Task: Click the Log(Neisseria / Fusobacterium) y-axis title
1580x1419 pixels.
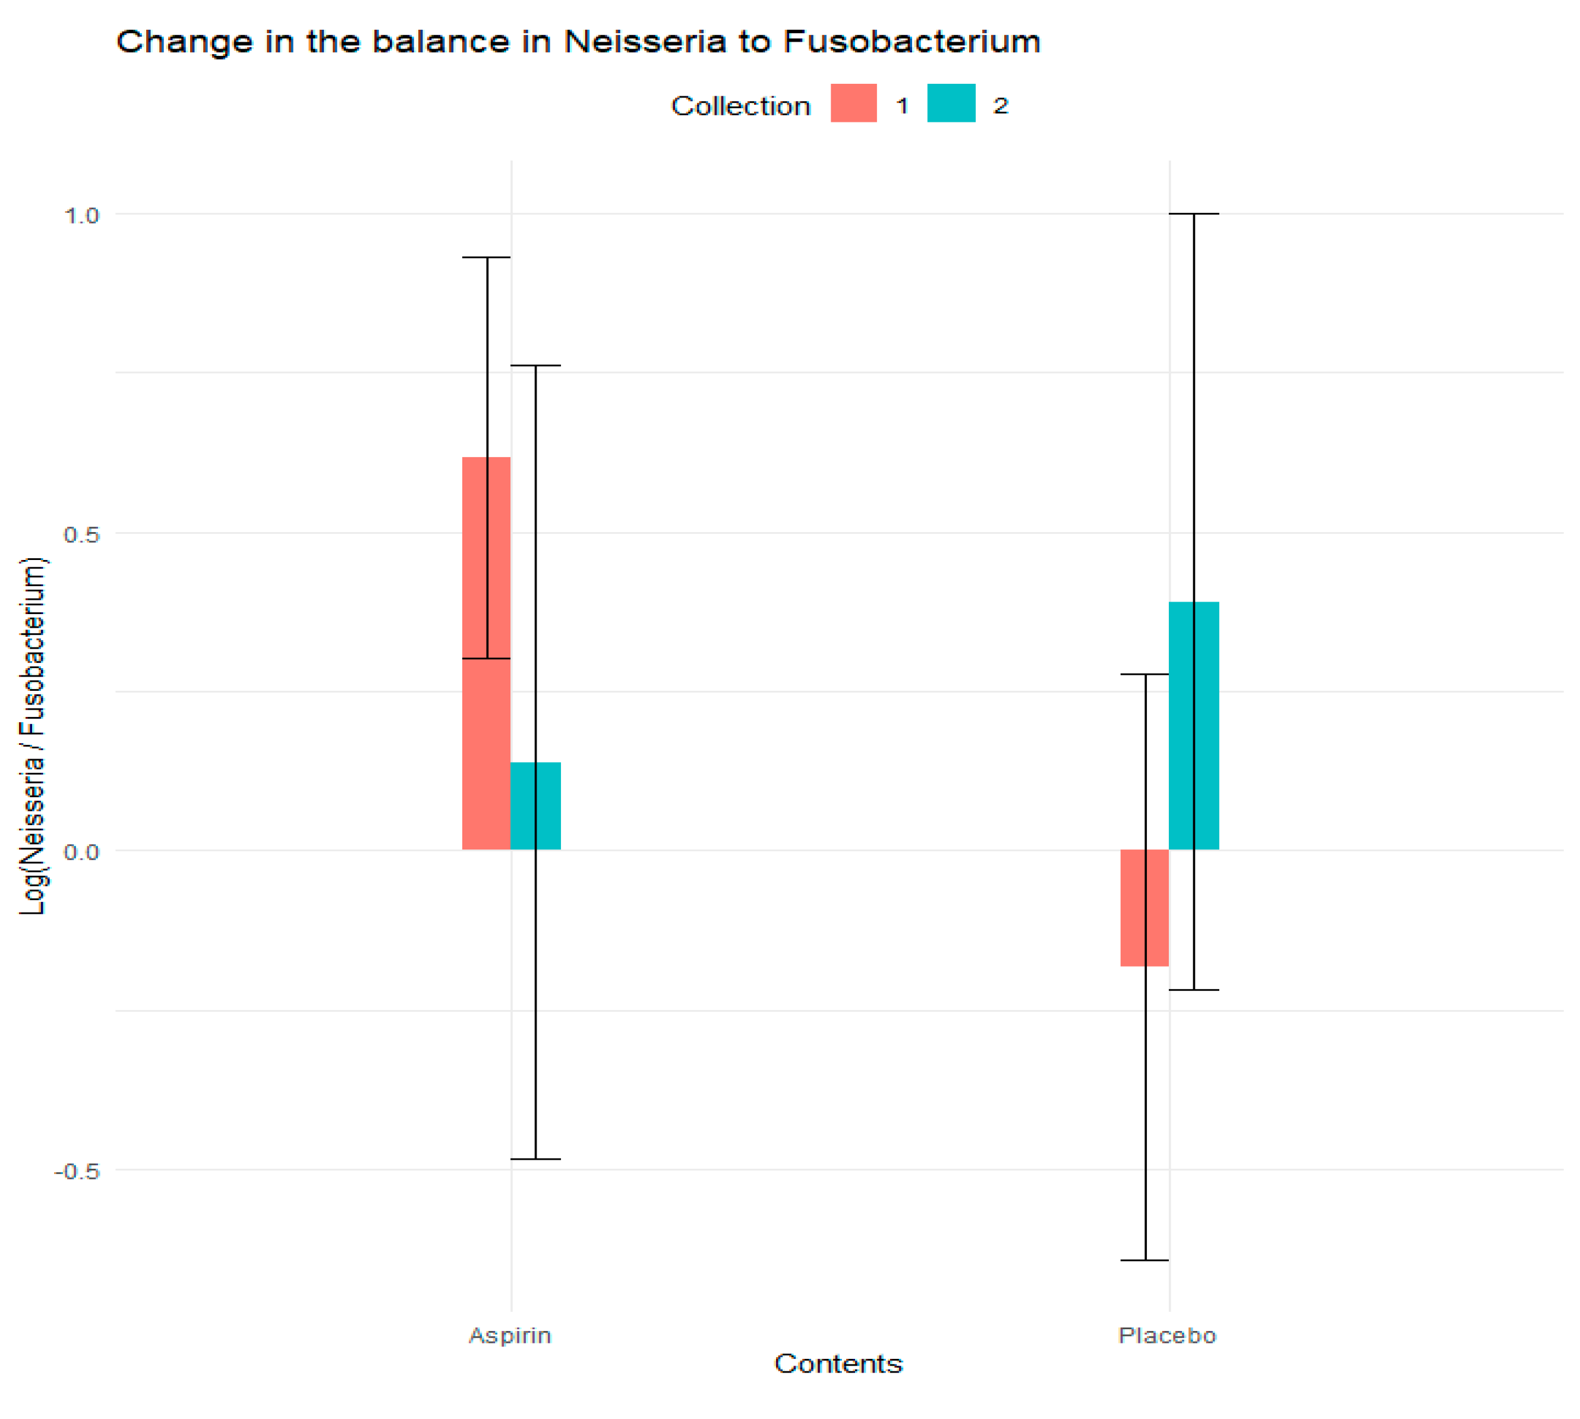Action: click(33, 736)
